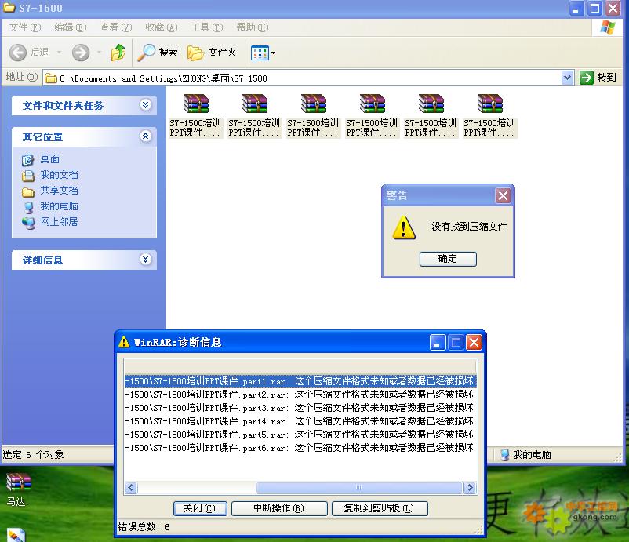Open the 文件(F) menu
The width and height of the screenshot is (629, 542).
click(x=25, y=27)
